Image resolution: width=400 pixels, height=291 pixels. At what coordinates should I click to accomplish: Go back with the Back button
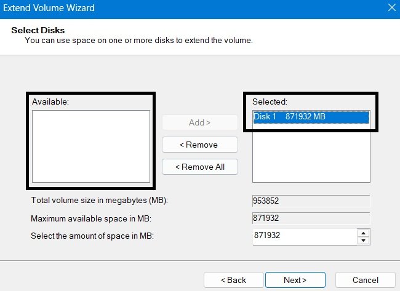pos(233,280)
